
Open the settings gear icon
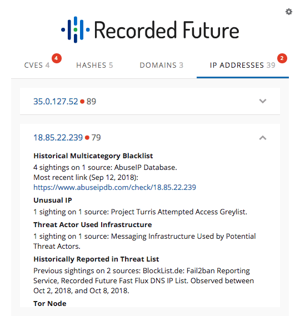pos(288,12)
